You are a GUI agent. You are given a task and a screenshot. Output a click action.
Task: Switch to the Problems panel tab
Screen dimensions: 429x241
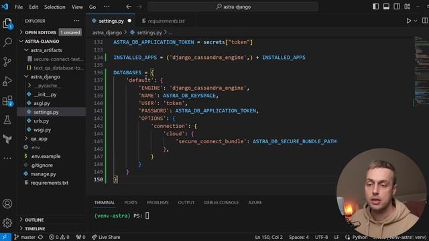pyautogui.click(x=158, y=202)
